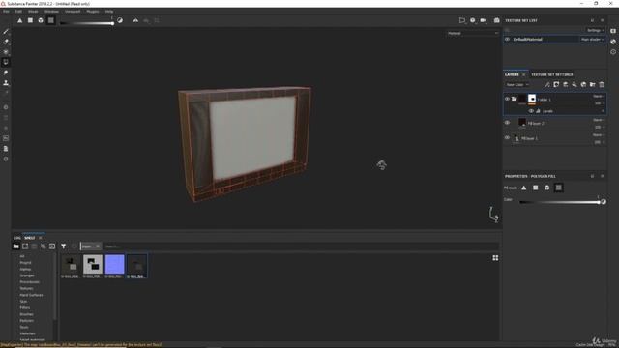Select the Folder 1 mask thumbnail
This screenshot has width=619, height=348.
(532, 99)
